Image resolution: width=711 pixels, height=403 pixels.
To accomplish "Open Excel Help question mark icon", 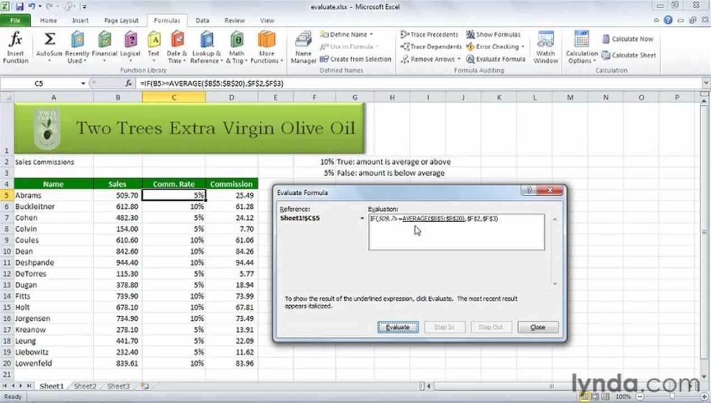I will pyautogui.click(x=668, y=20).
